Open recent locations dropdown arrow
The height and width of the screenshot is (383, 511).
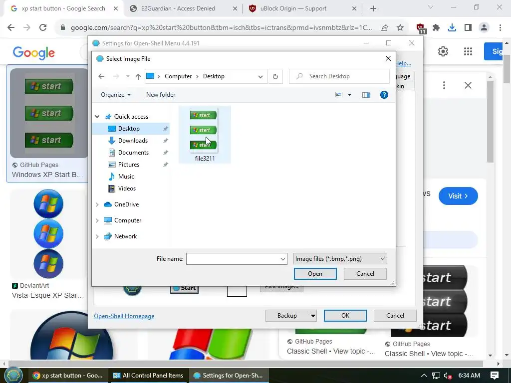pyautogui.click(x=128, y=76)
